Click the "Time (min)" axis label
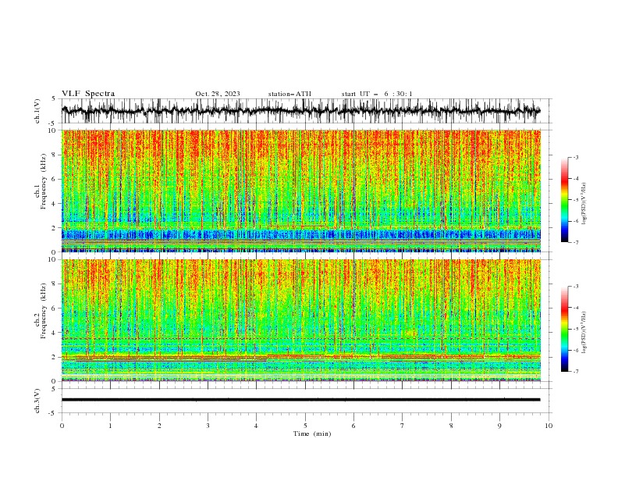618x478 pixels. point(312,433)
